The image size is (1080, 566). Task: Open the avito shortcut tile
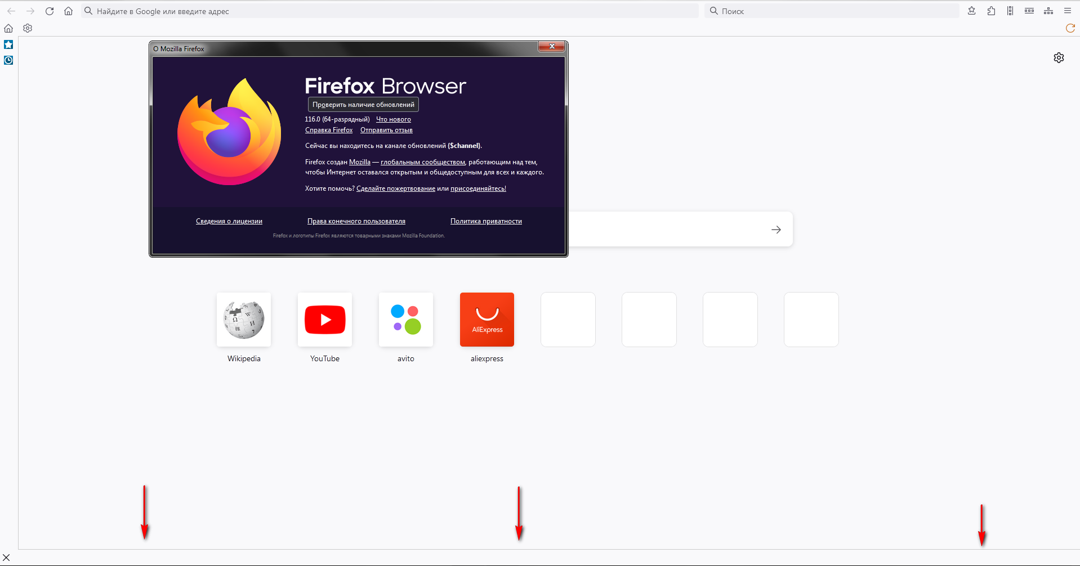pos(406,320)
